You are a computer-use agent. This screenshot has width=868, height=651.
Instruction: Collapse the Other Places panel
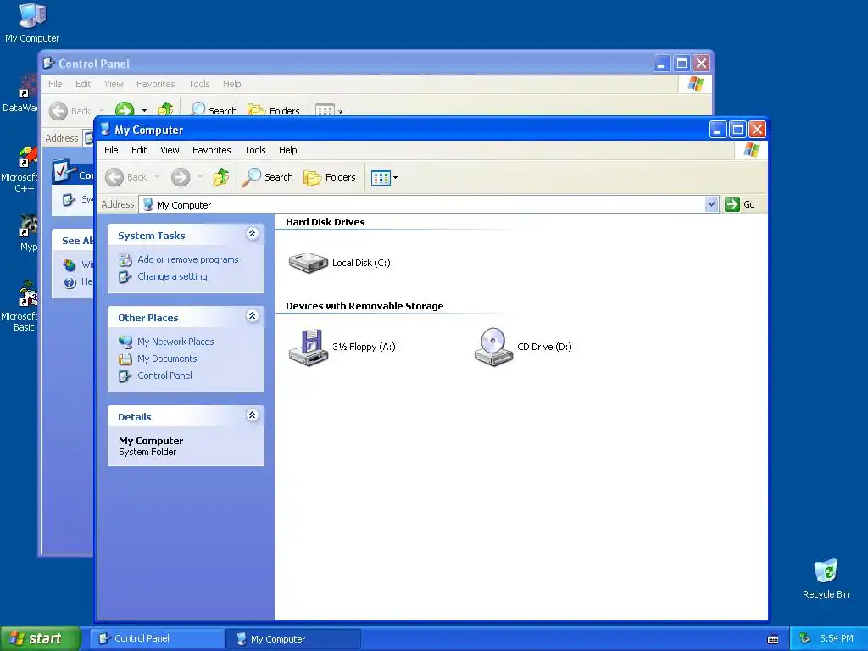click(x=253, y=316)
